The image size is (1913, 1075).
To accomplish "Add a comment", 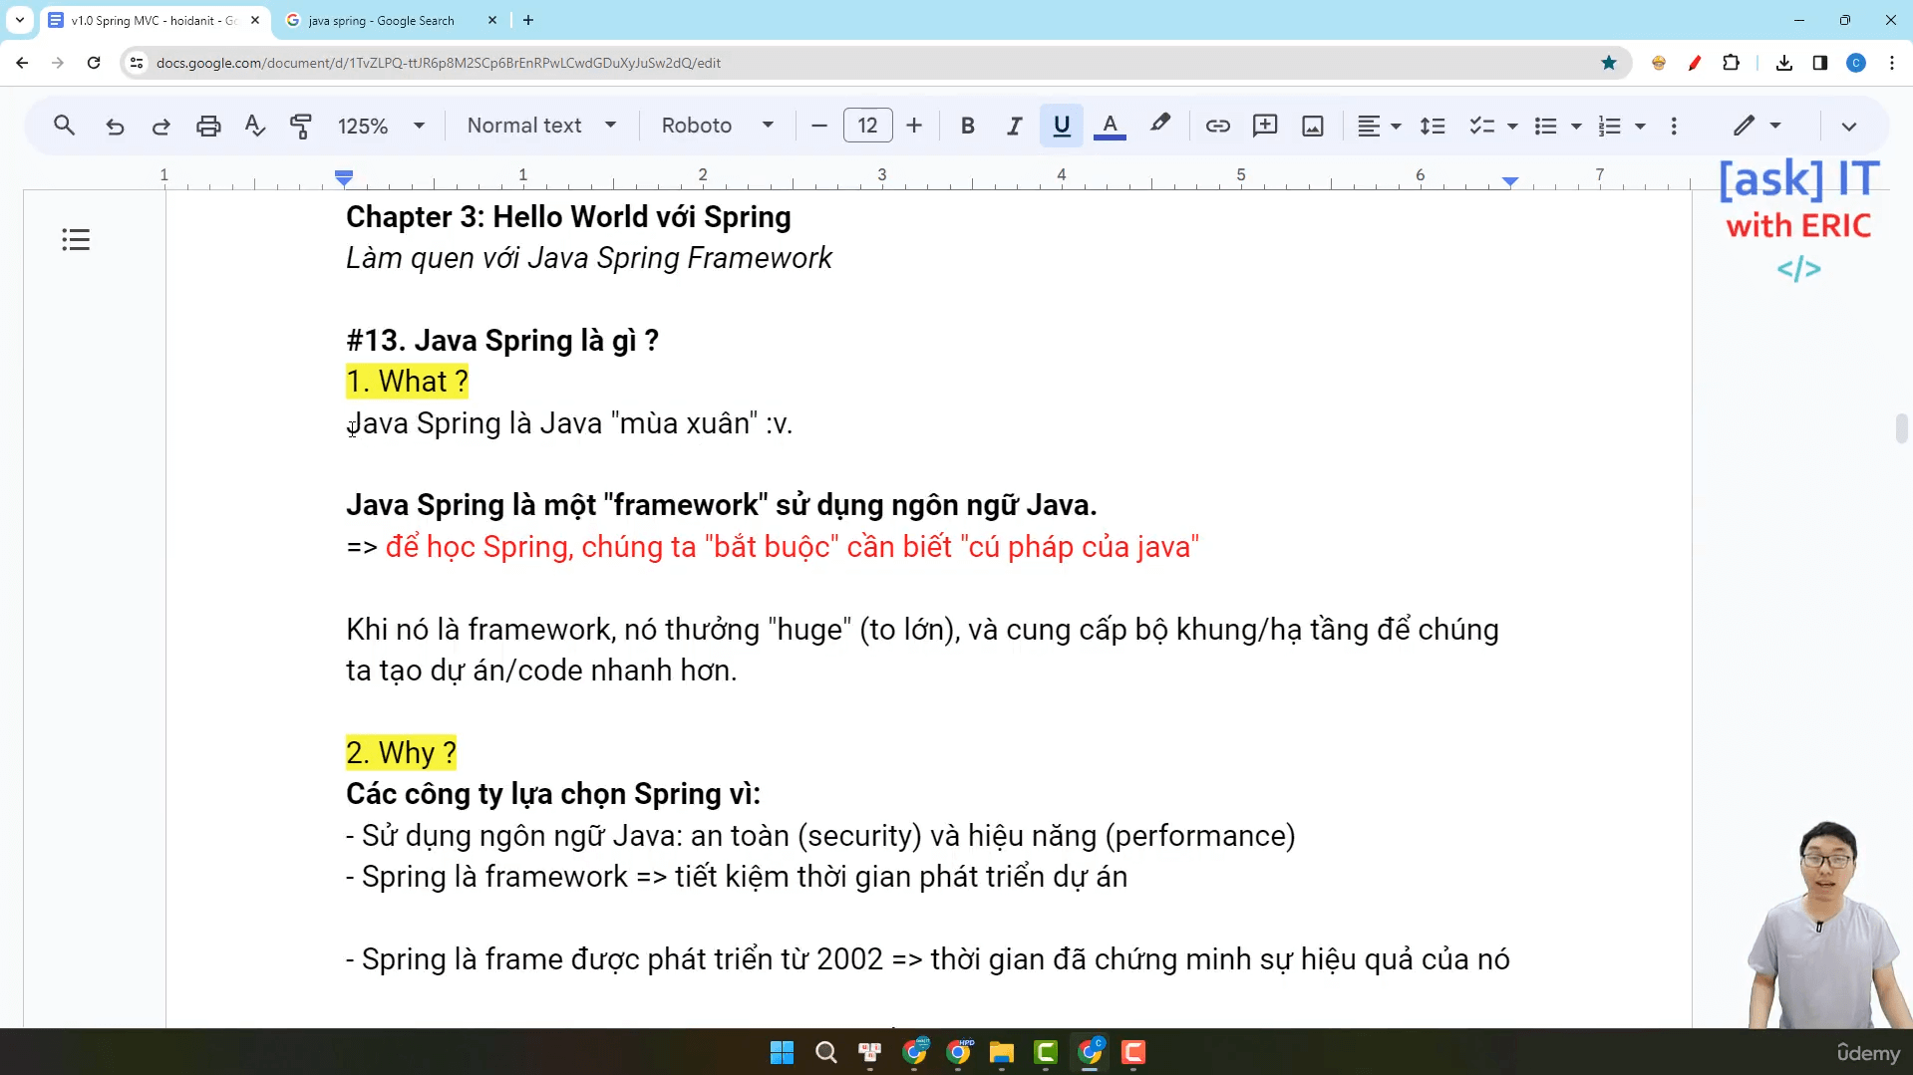I will (1265, 126).
